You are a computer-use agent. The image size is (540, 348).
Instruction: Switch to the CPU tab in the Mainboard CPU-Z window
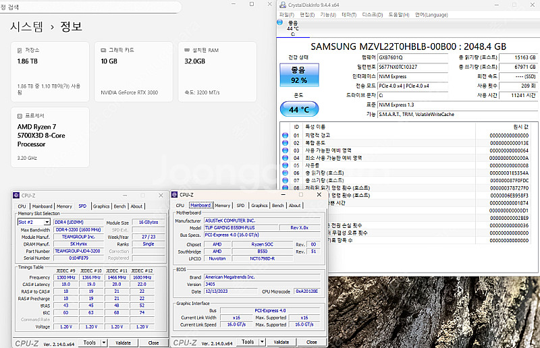pos(180,206)
